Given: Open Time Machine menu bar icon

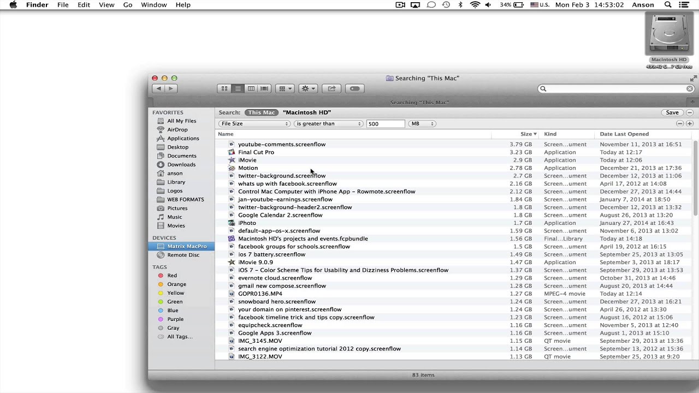Looking at the screenshot, I should tap(446, 5).
